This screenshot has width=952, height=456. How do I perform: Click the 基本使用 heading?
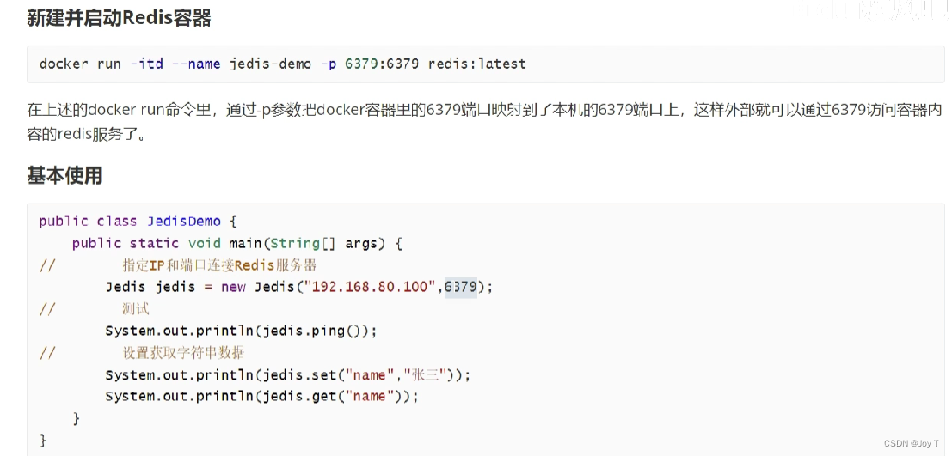tap(64, 176)
